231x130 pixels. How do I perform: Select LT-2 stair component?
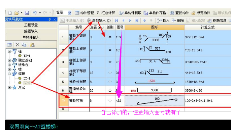tap(27, 83)
